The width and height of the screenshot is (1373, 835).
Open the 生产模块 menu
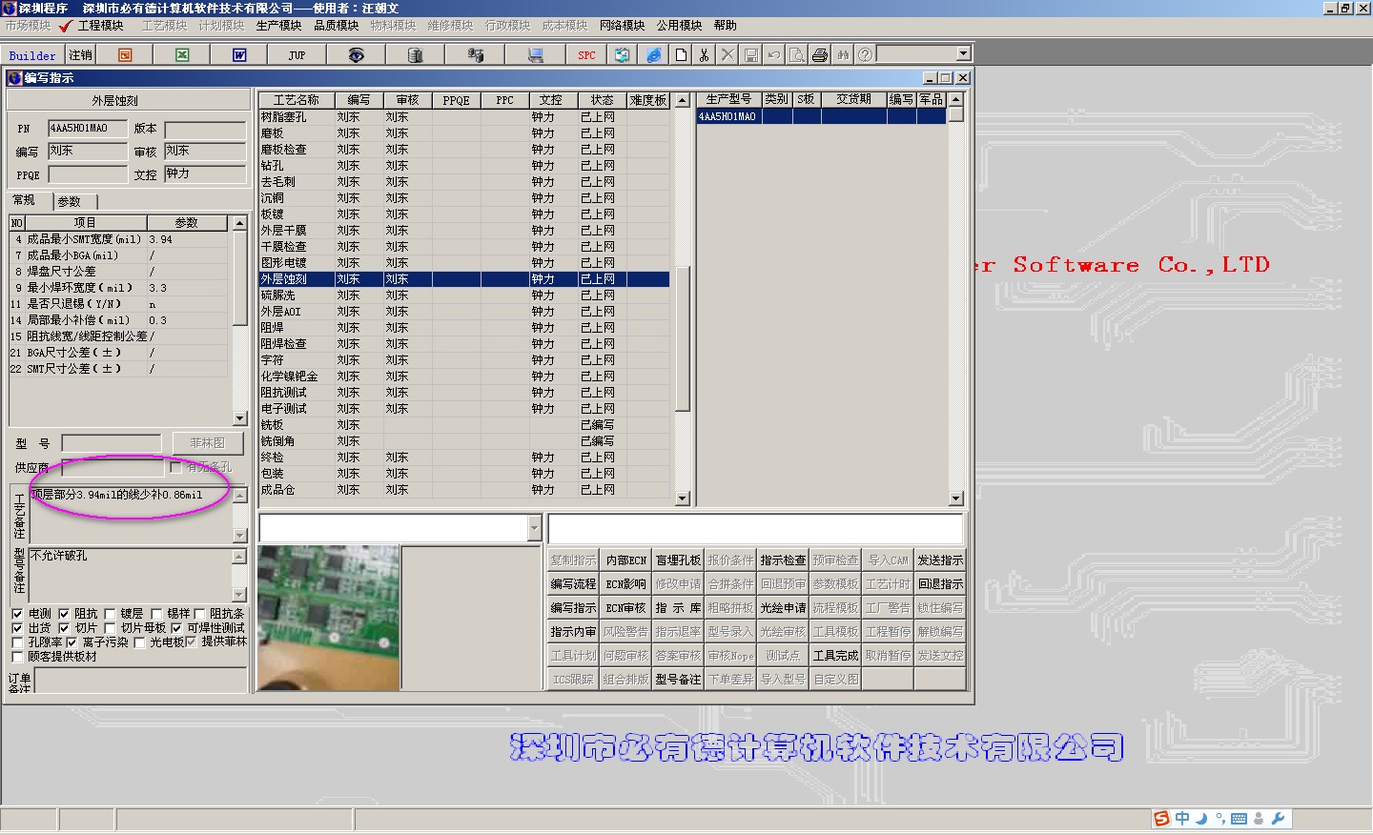click(x=278, y=26)
